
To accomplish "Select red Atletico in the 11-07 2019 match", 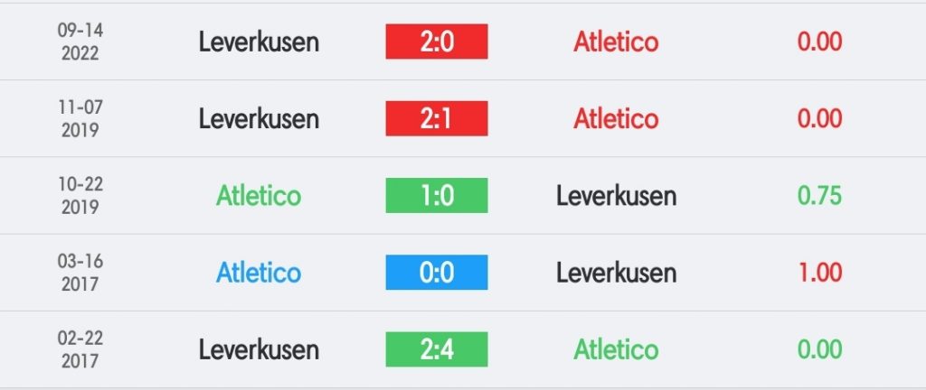I will [616, 119].
